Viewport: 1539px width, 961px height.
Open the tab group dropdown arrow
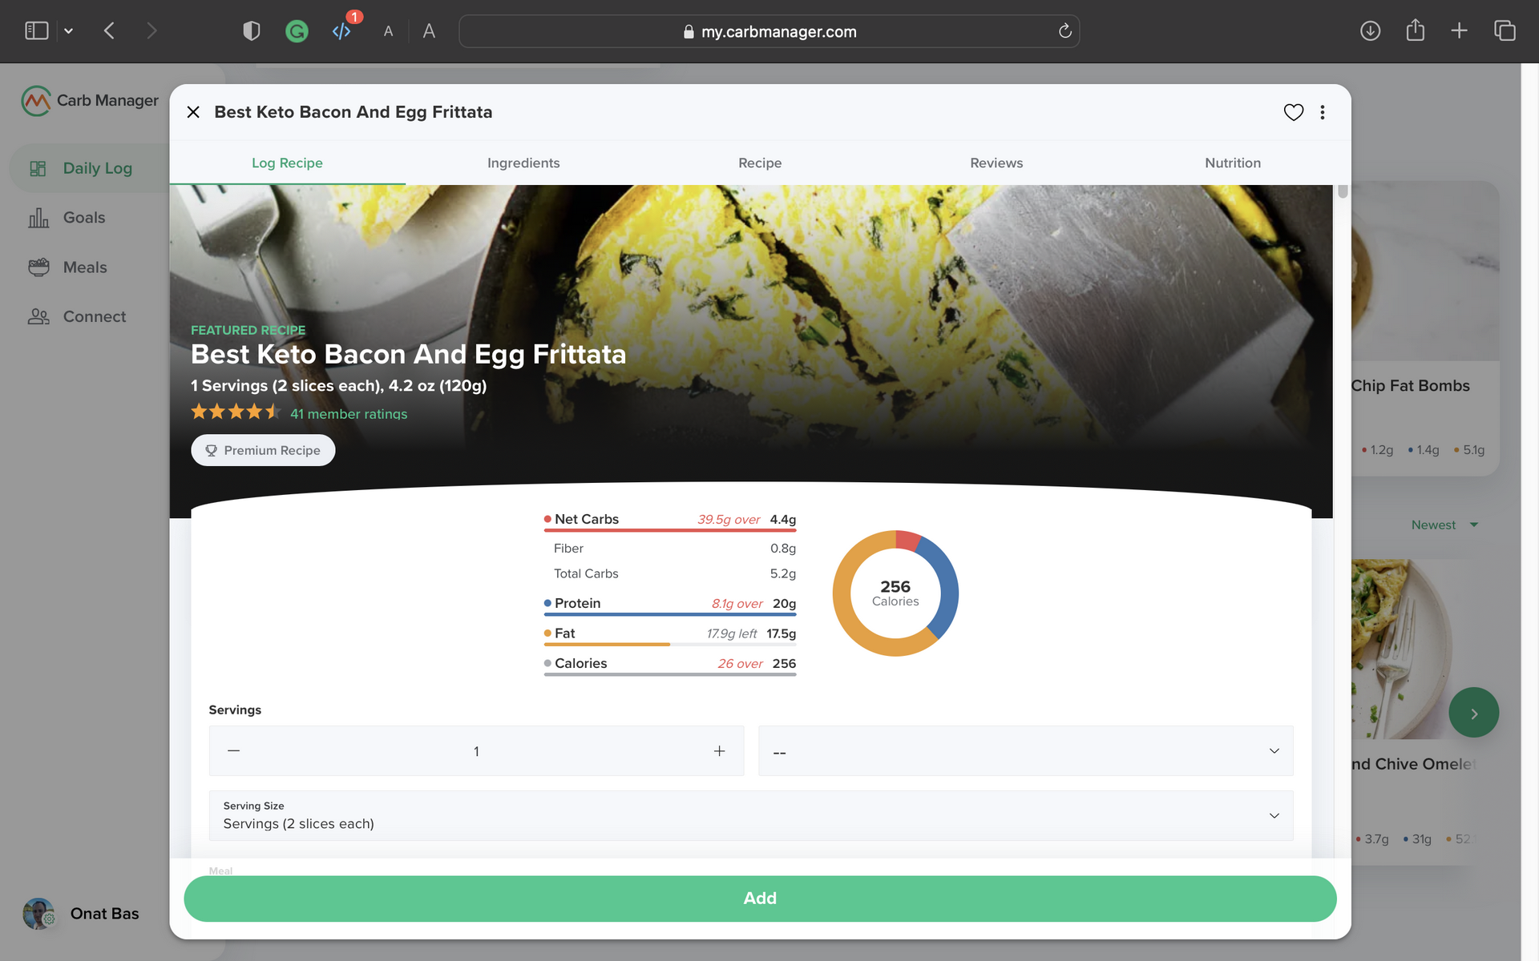click(x=69, y=31)
